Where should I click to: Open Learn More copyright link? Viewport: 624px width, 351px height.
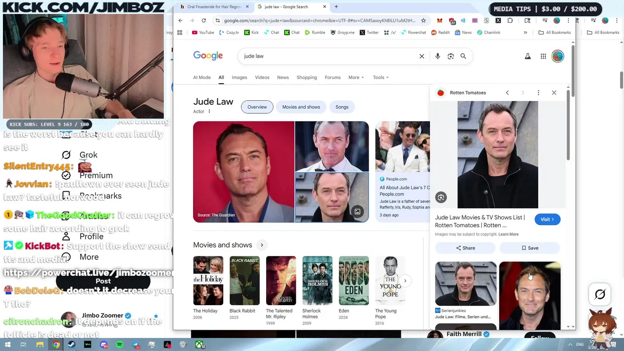click(x=508, y=234)
